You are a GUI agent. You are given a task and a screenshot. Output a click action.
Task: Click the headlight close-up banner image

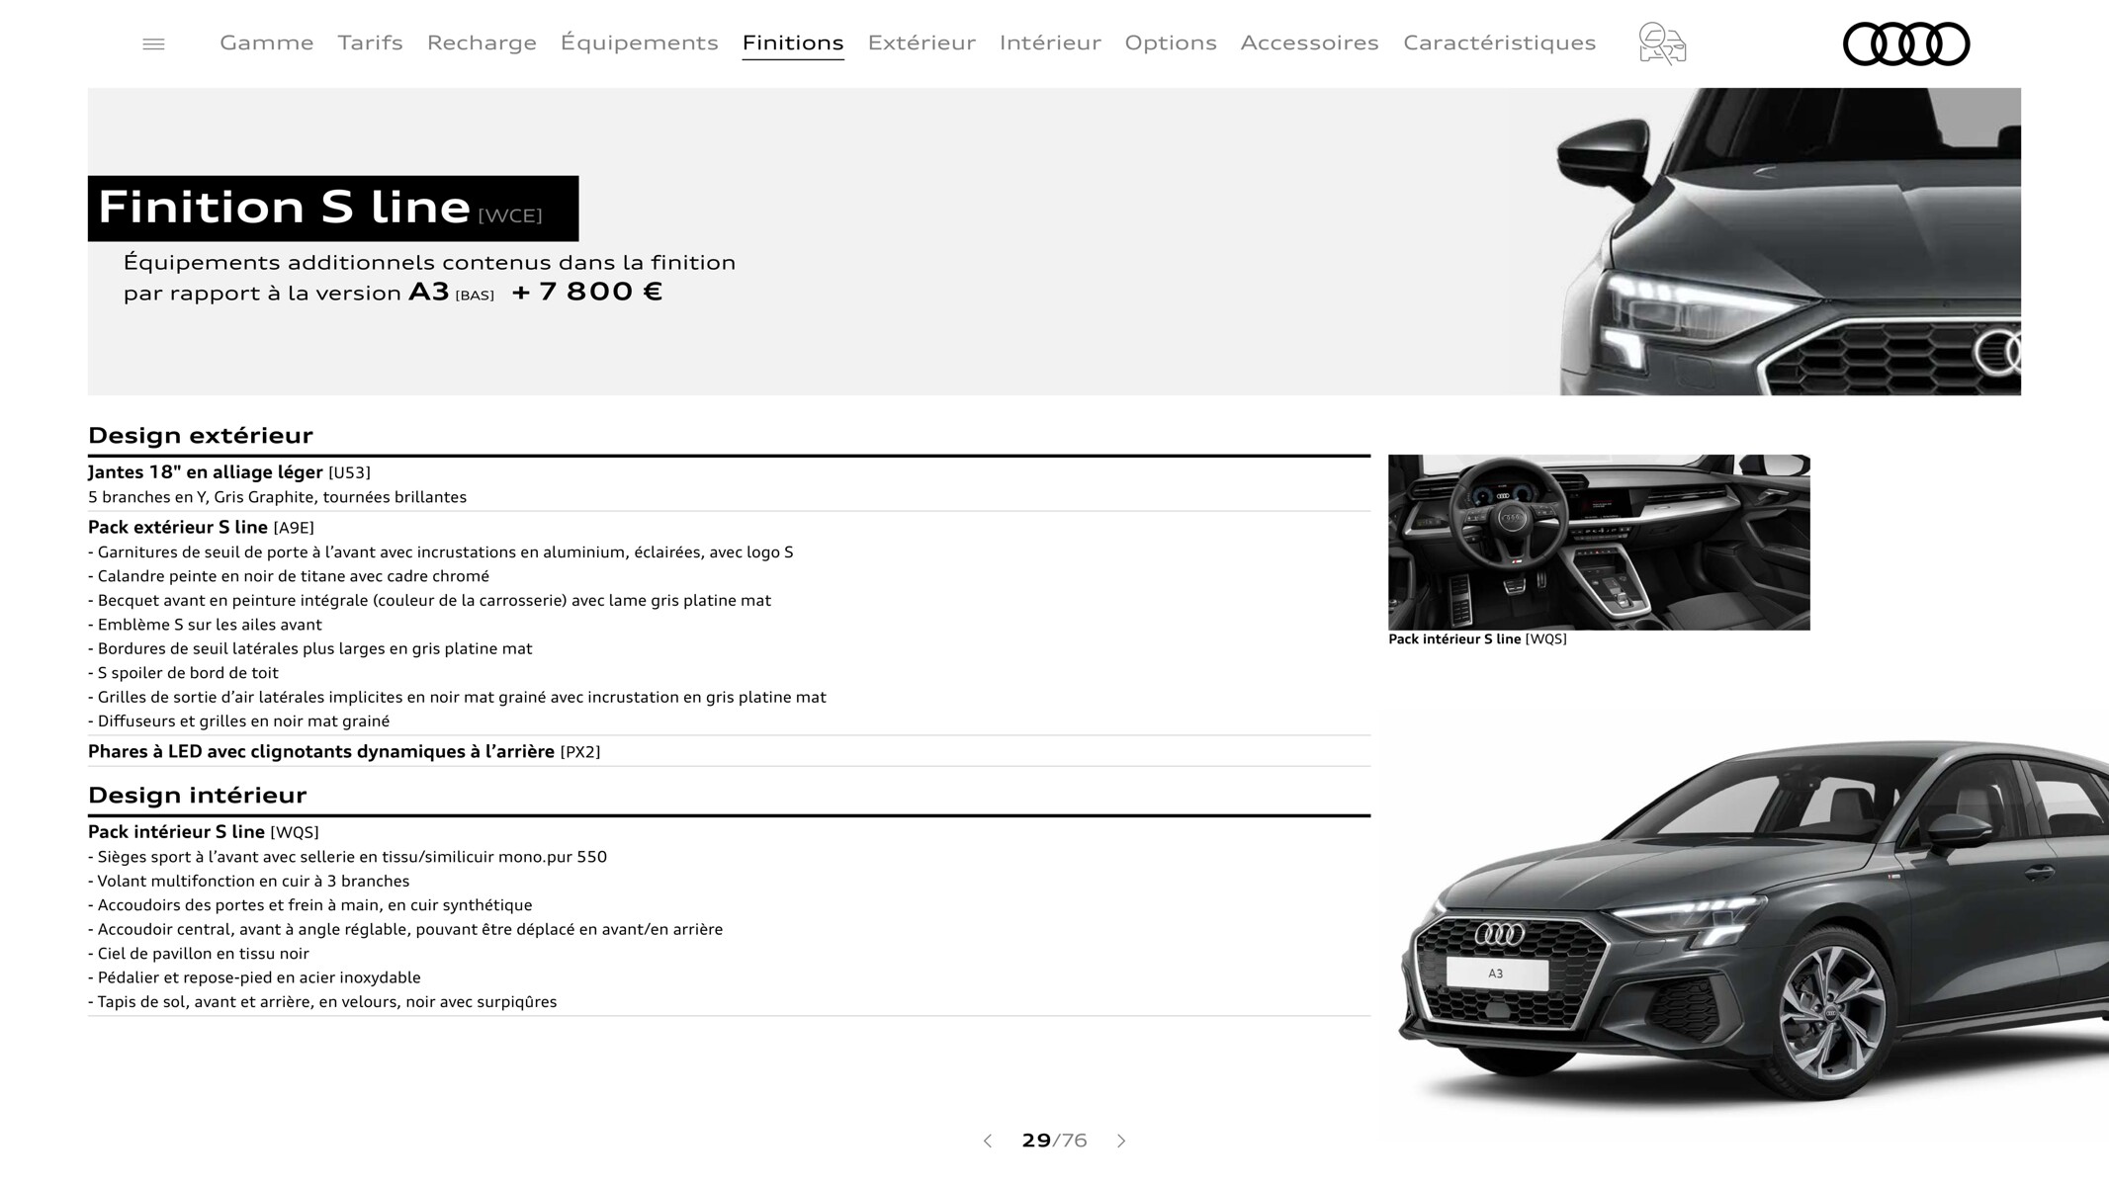coord(1790,241)
